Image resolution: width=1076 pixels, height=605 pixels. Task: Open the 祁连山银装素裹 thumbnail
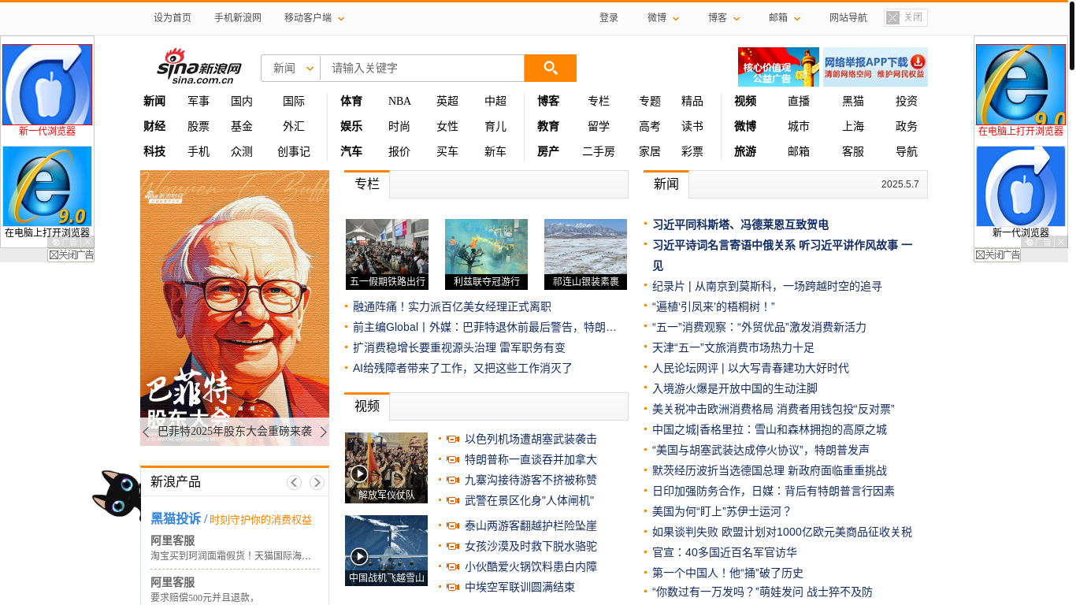585,254
